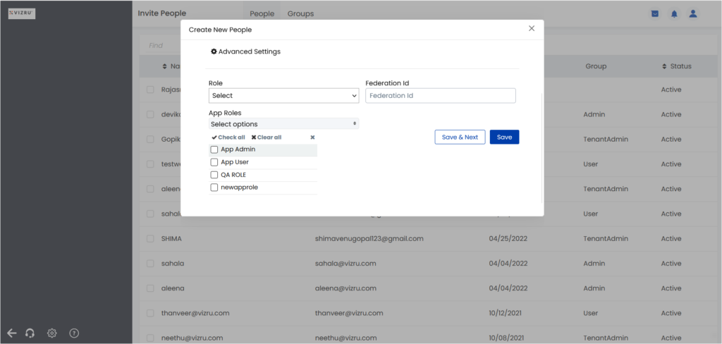
Task: Open the sidebar settings gear icon
Action: tap(52, 333)
